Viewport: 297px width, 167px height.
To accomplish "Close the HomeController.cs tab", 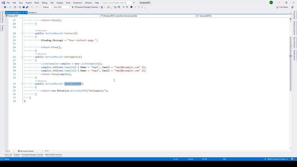I will click(26, 13).
